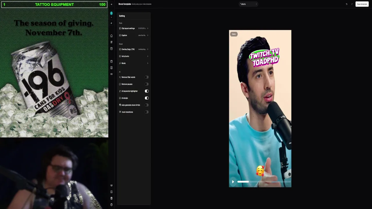Click the demo video preview
The width and height of the screenshot is (372, 209).
(260, 109)
